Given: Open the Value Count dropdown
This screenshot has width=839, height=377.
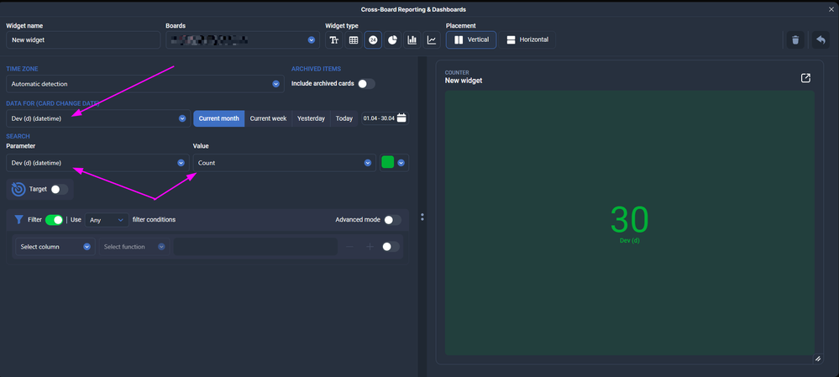Looking at the screenshot, I should click(x=285, y=163).
